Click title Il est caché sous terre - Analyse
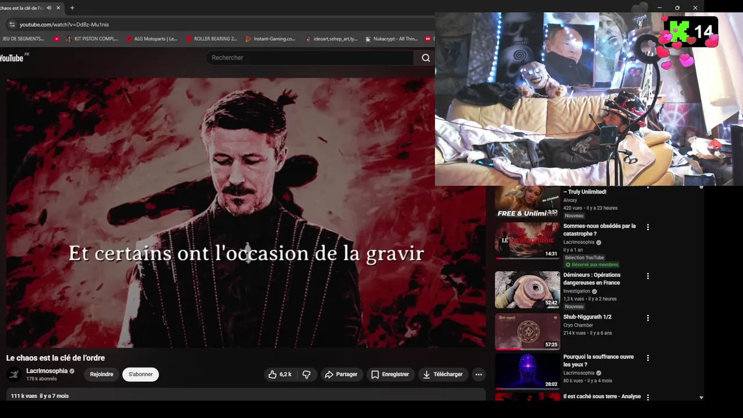743x418 pixels. coord(602,397)
